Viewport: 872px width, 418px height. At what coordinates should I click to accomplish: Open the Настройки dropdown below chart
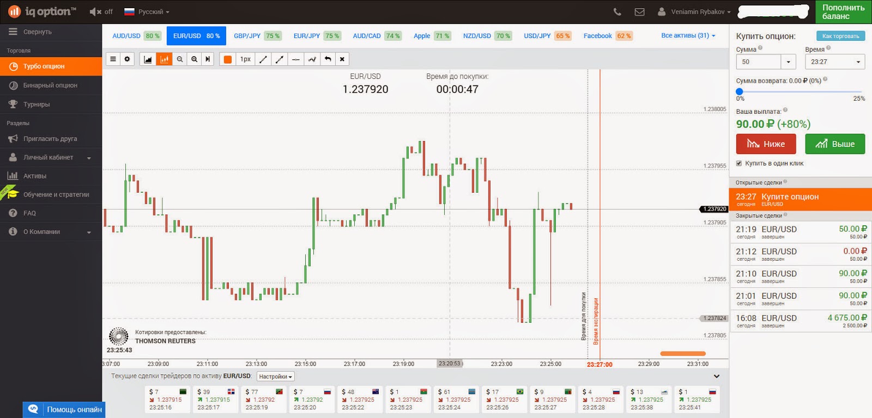[276, 377]
